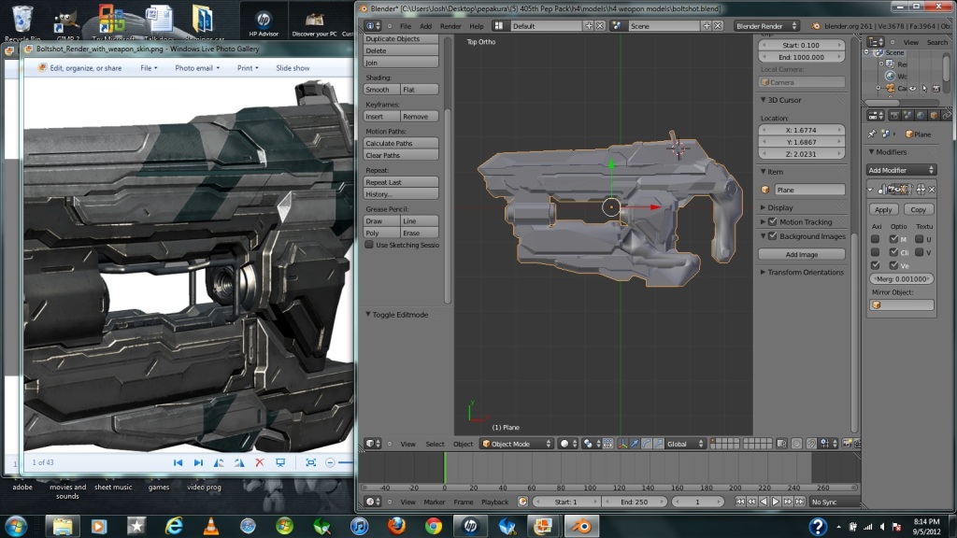
Task: Toggle auto keyframe record button in timeline
Action: click(x=522, y=502)
